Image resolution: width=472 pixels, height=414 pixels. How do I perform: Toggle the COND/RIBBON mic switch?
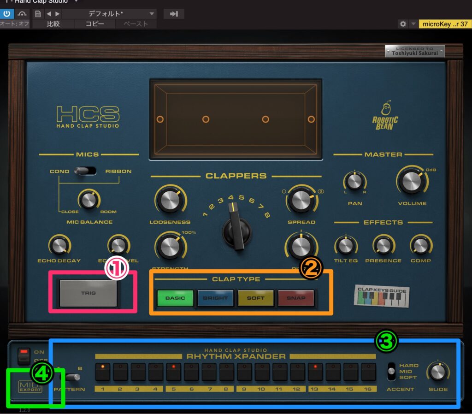[x=86, y=171]
